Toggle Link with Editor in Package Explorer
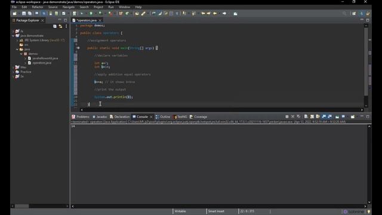 pos(60,26)
